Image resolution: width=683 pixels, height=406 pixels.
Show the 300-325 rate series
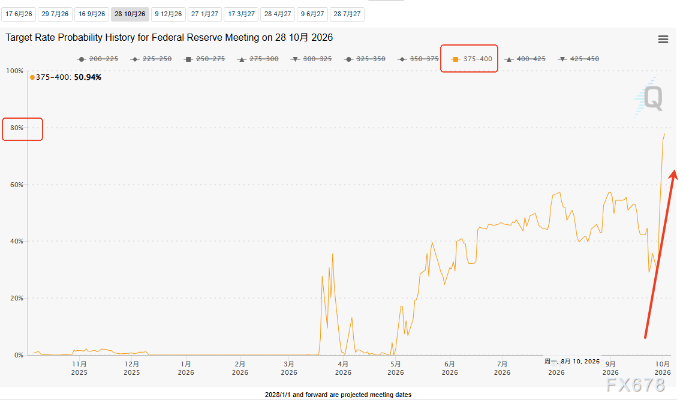(311, 59)
